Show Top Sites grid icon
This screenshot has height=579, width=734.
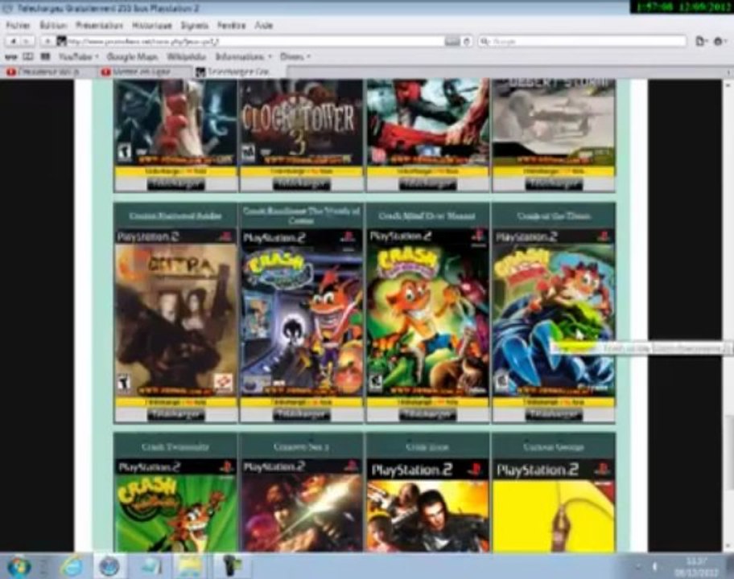[x=45, y=56]
